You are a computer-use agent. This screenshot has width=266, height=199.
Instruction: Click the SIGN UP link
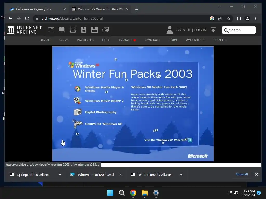[184, 30]
